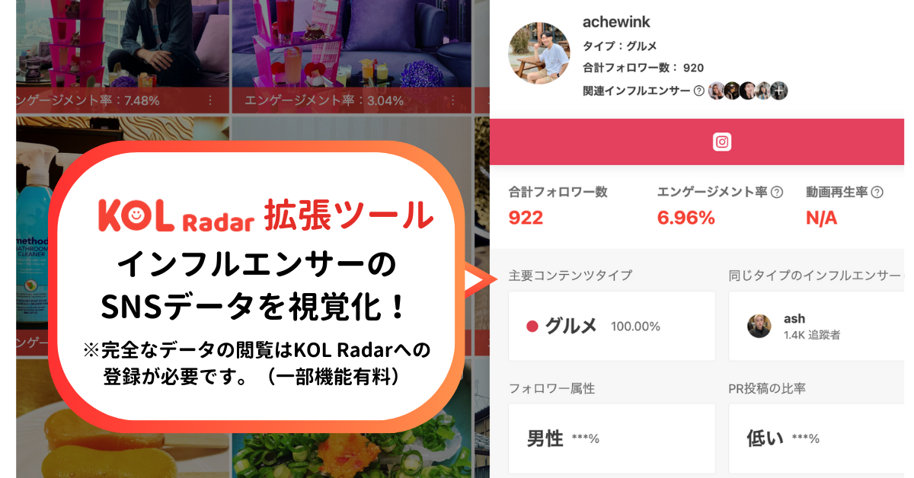914x478 pixels.
Task: Click the achewink username
Action: pyautogui.click(x=616, y=22)
